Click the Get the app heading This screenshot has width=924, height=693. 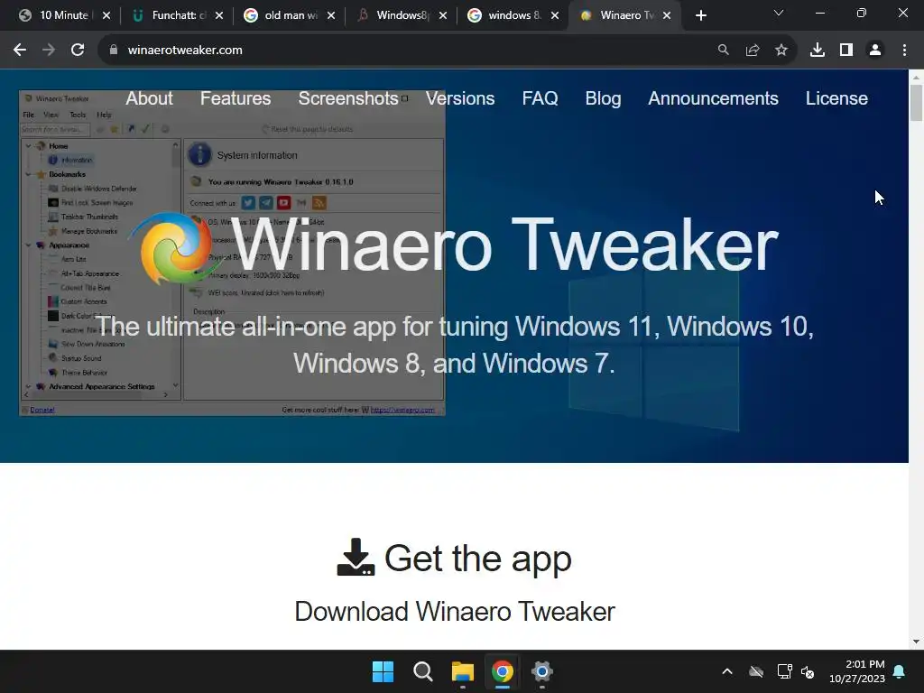478,558
